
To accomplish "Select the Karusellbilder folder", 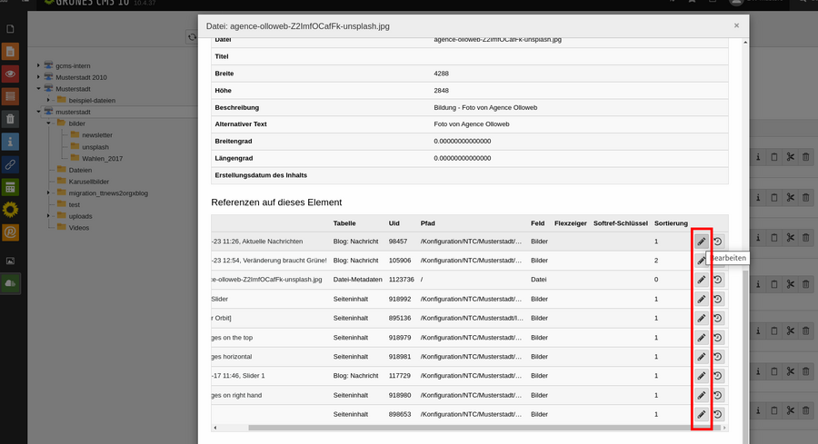I will pyautogui.click(x=89, y=182).
